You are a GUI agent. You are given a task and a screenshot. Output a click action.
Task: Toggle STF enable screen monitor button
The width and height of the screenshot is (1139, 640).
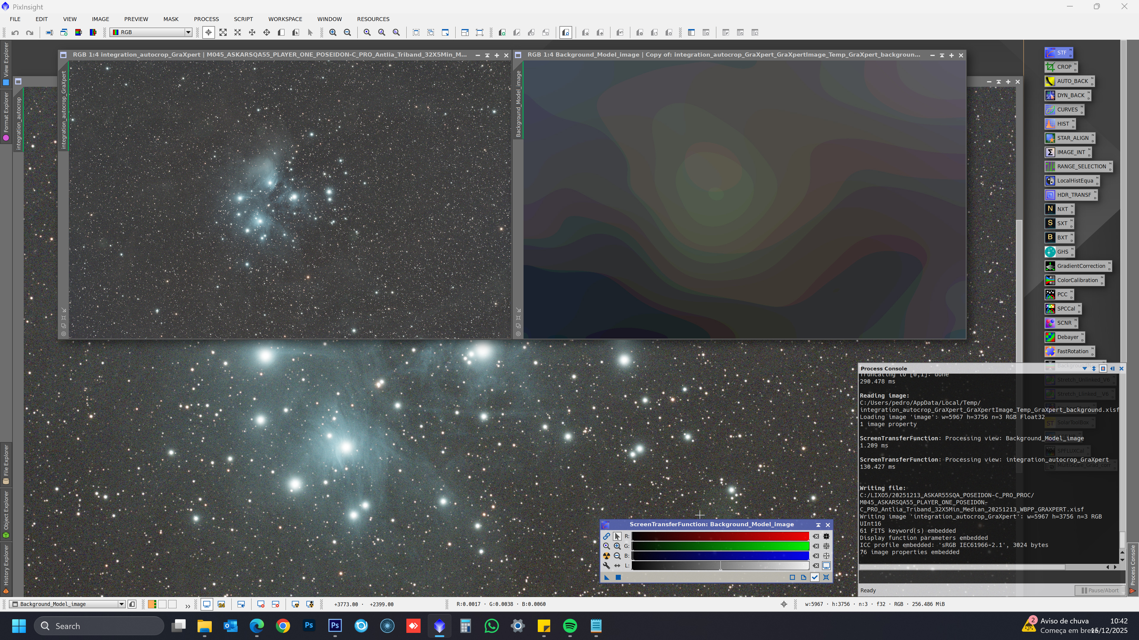(826, 565)
